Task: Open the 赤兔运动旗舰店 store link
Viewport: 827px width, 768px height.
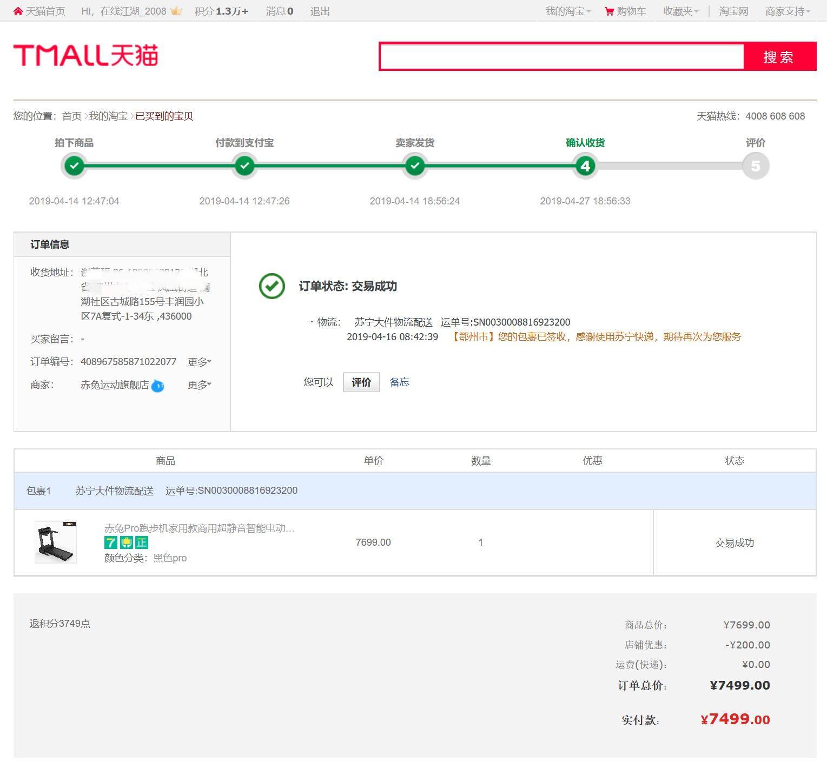Action: click(115, 385)
